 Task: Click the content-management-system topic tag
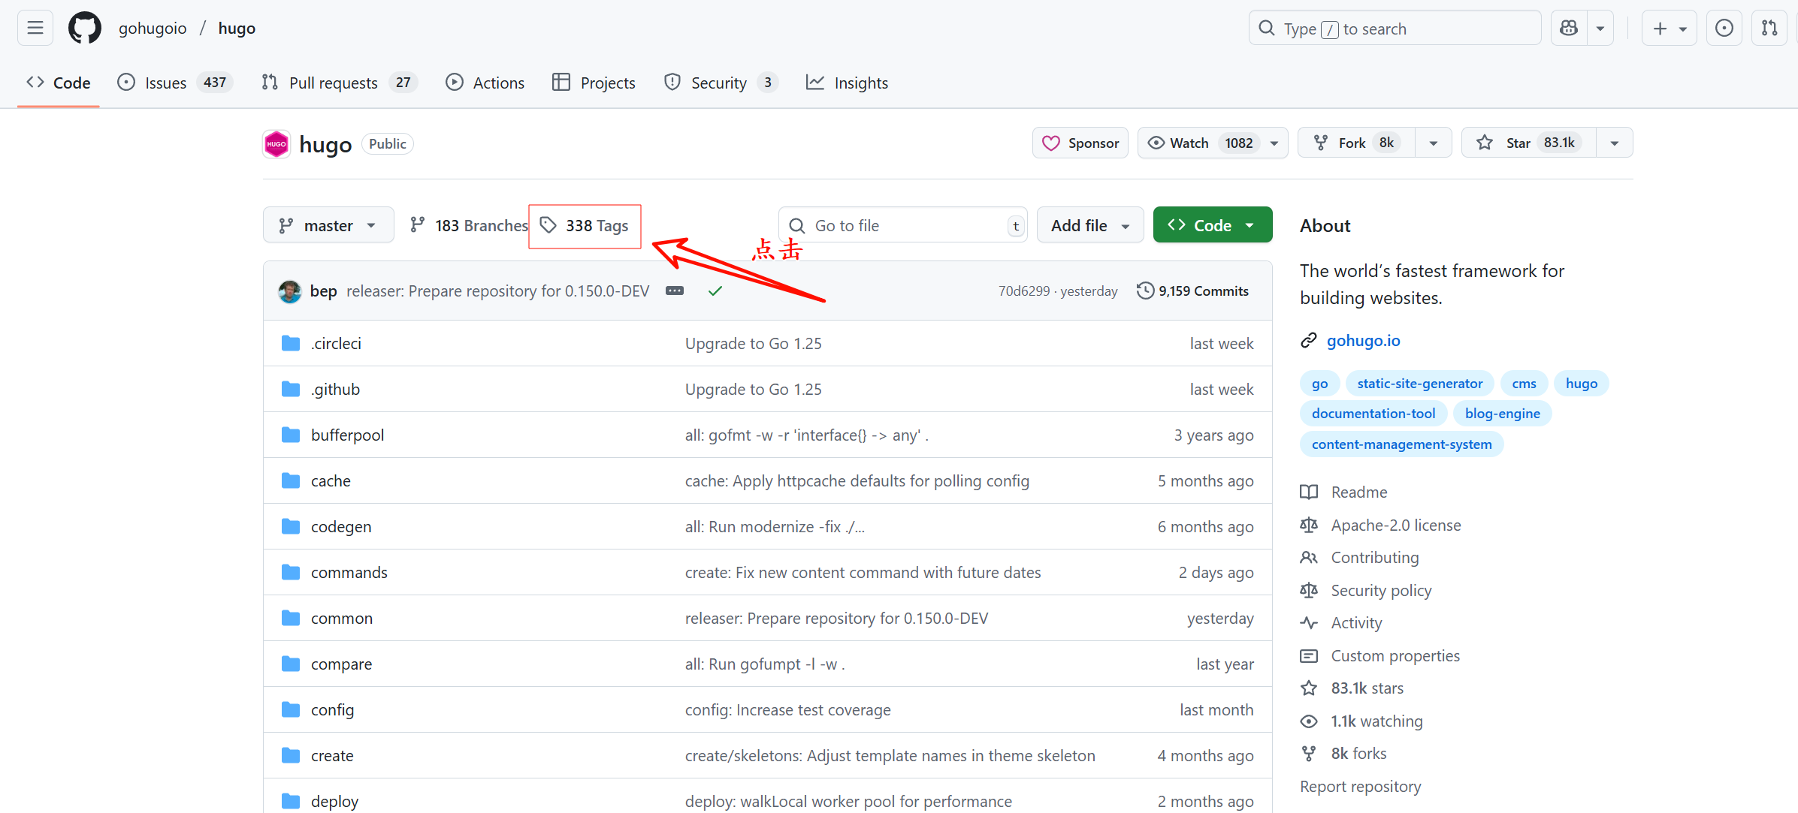coord(1402,444)
